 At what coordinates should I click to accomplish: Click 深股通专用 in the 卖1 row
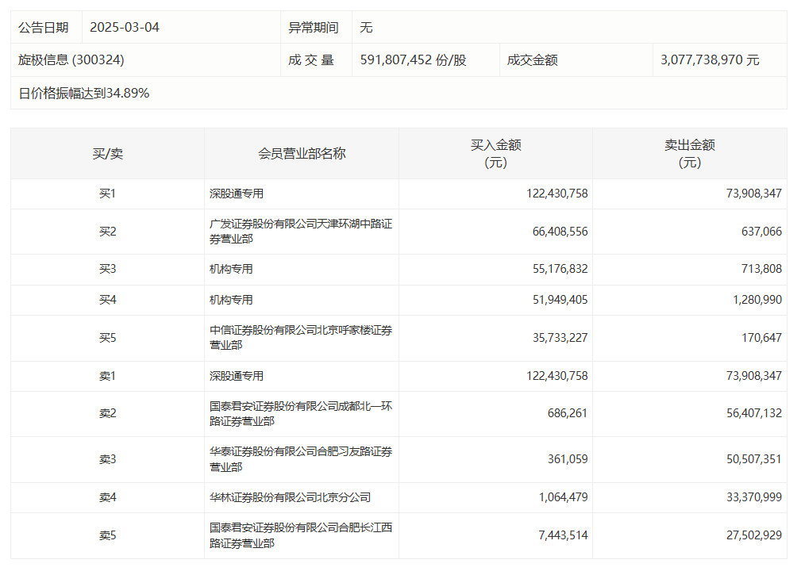[237, 376]
